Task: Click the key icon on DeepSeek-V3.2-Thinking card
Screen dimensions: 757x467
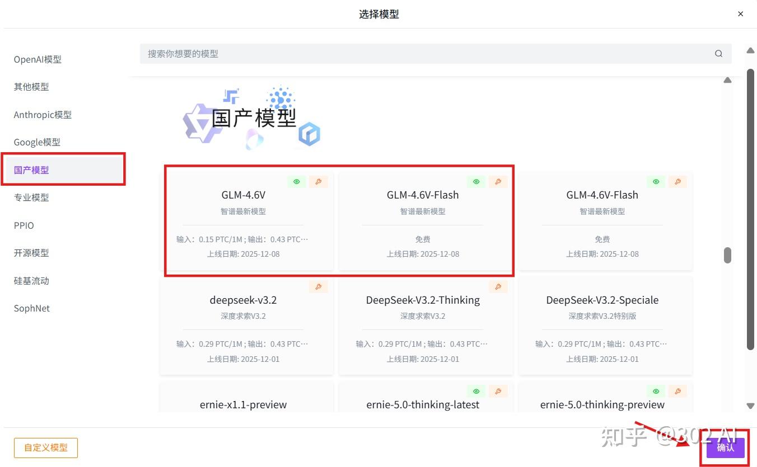Action: click(x=498, y=286)
